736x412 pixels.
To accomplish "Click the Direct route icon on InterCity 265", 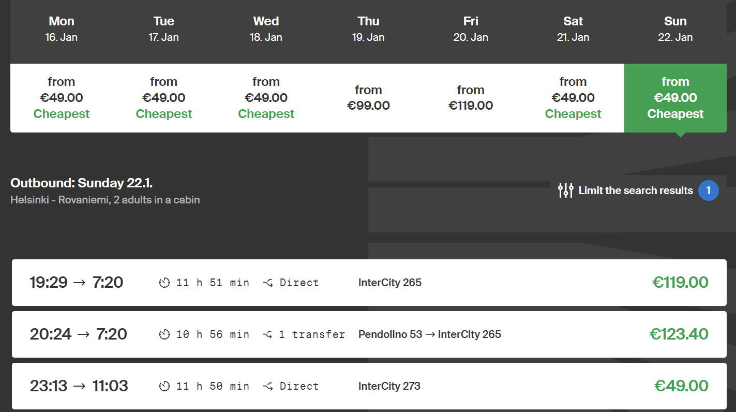I will click(x=268, y=283).
